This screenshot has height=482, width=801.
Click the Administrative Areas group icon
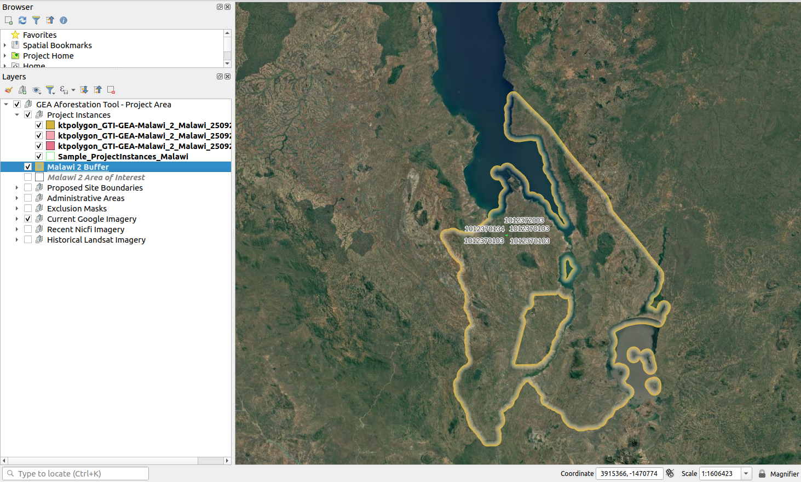point(39,198)
